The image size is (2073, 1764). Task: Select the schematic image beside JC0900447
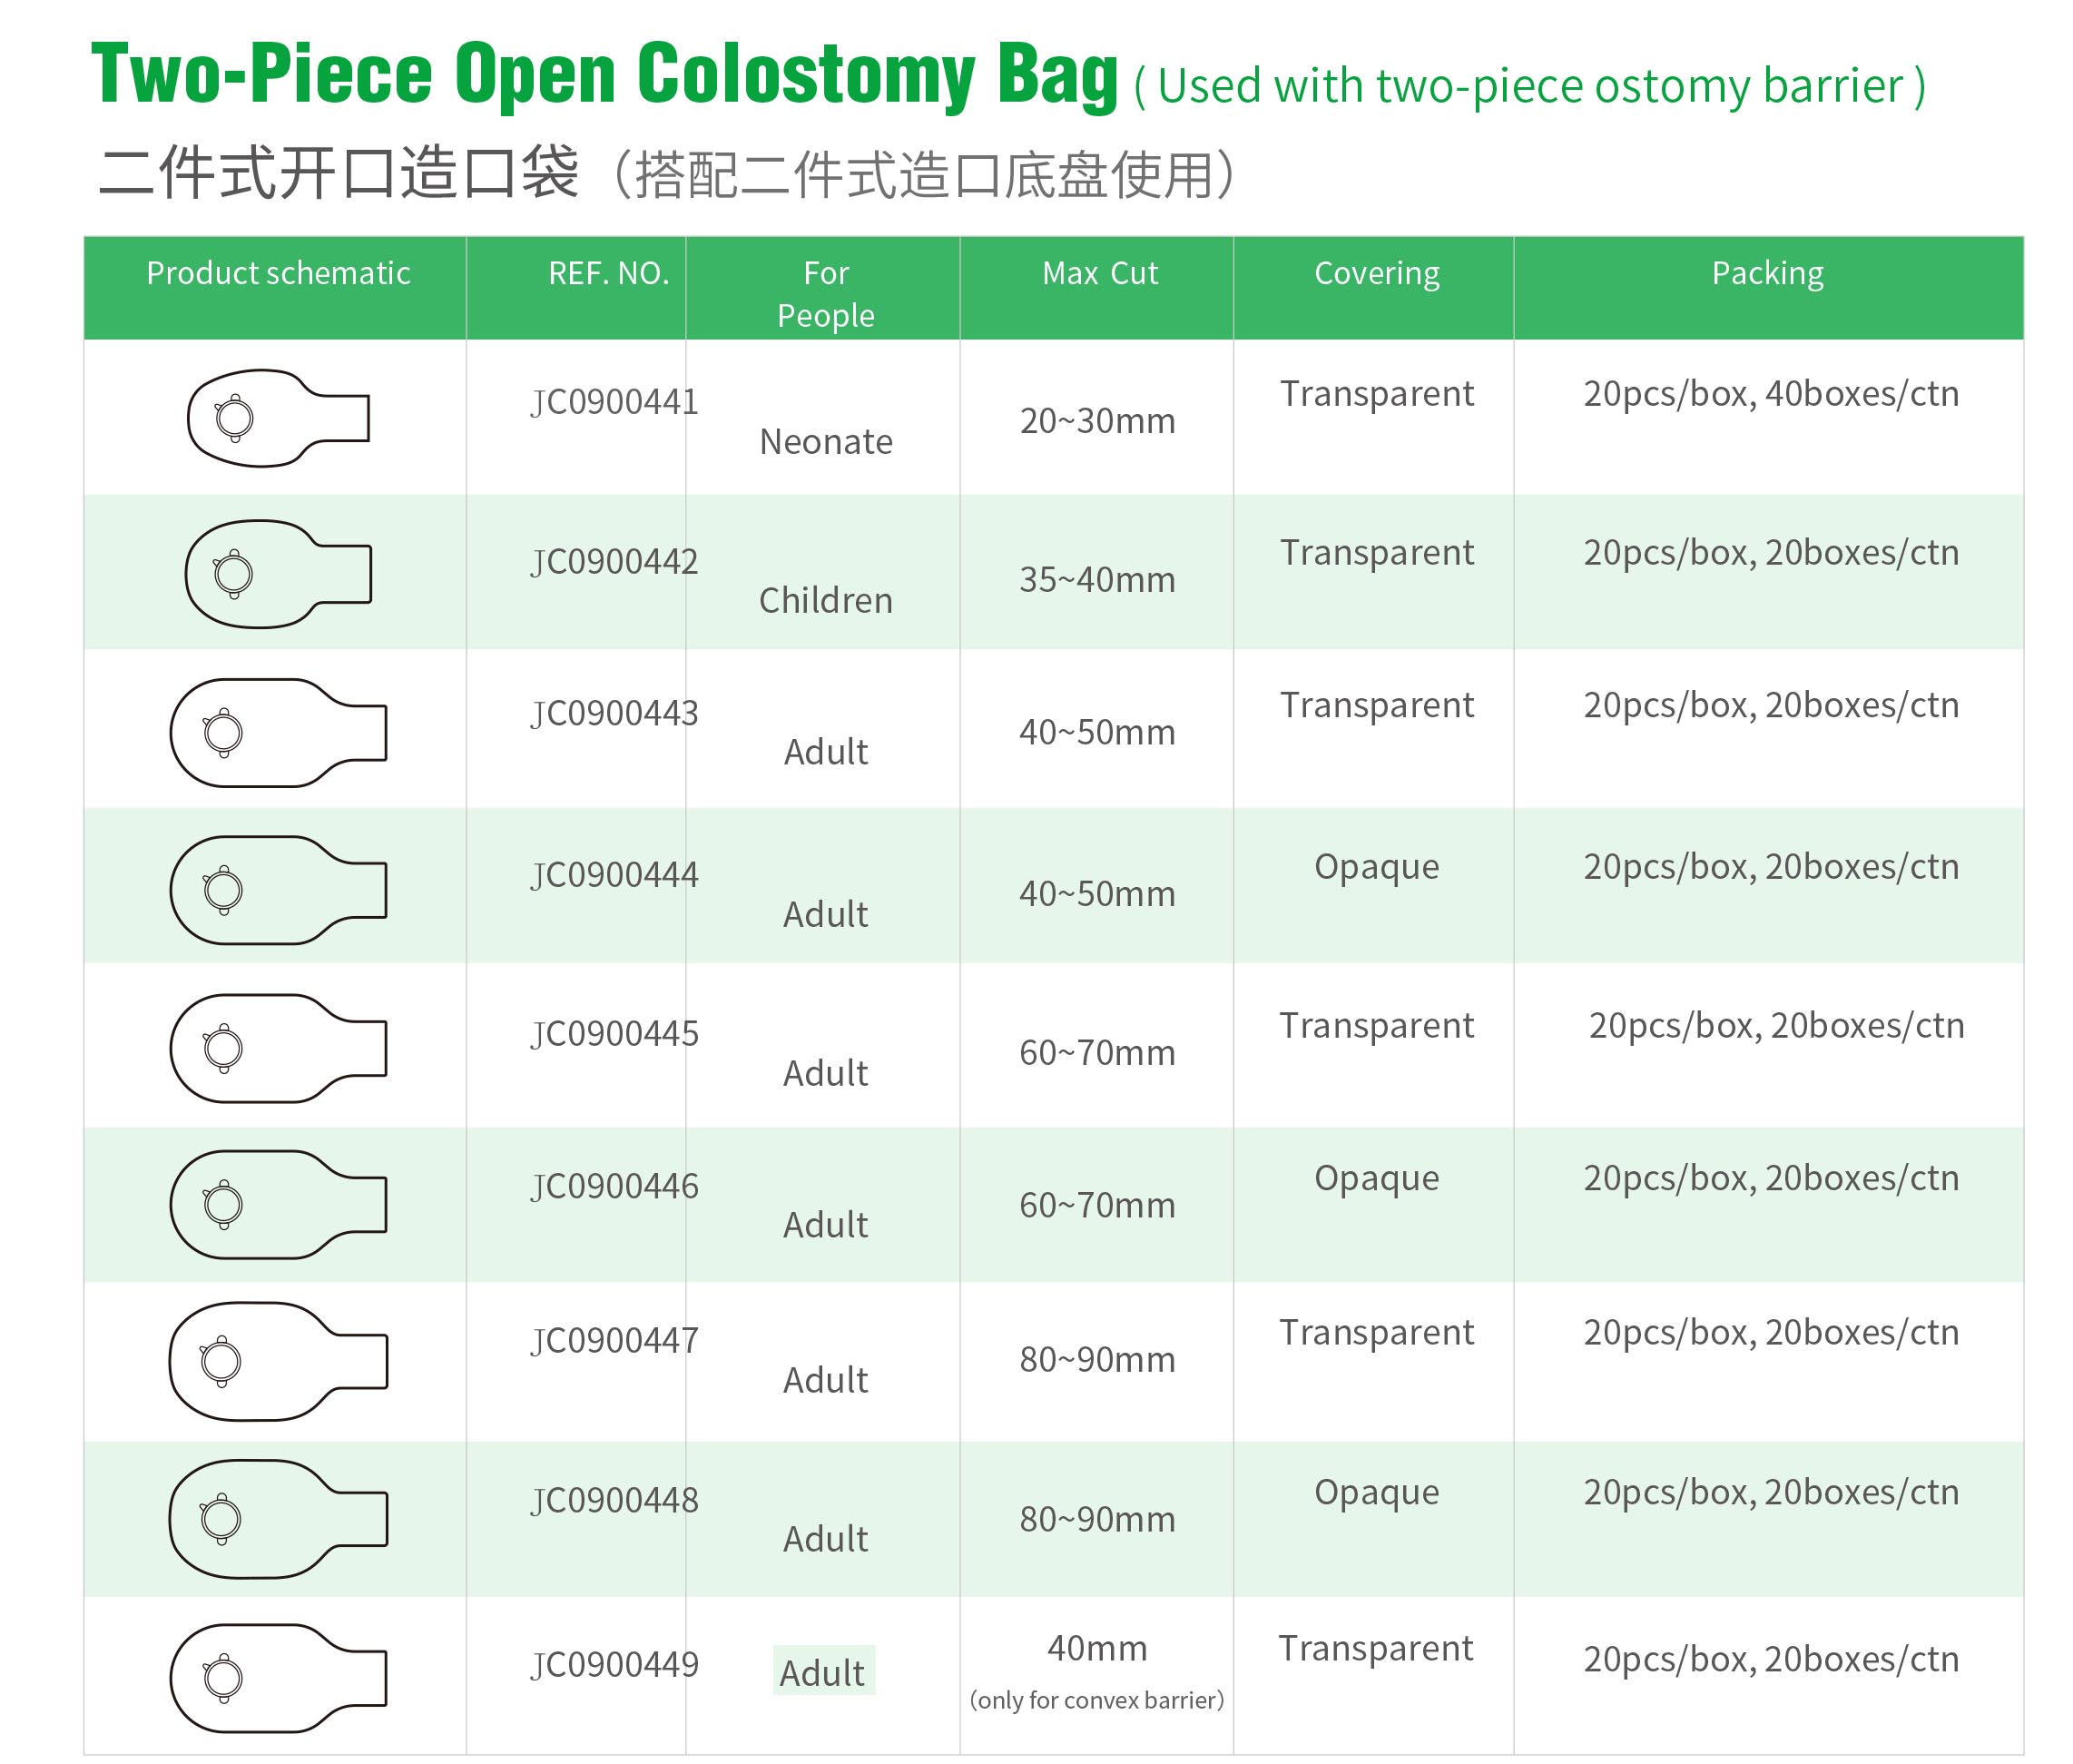277,1361
